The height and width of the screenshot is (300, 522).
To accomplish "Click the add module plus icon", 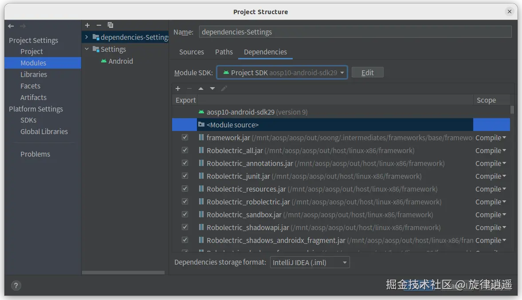I will (87, 25).
